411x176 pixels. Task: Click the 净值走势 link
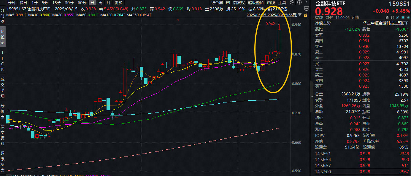[x=323, y=23]
